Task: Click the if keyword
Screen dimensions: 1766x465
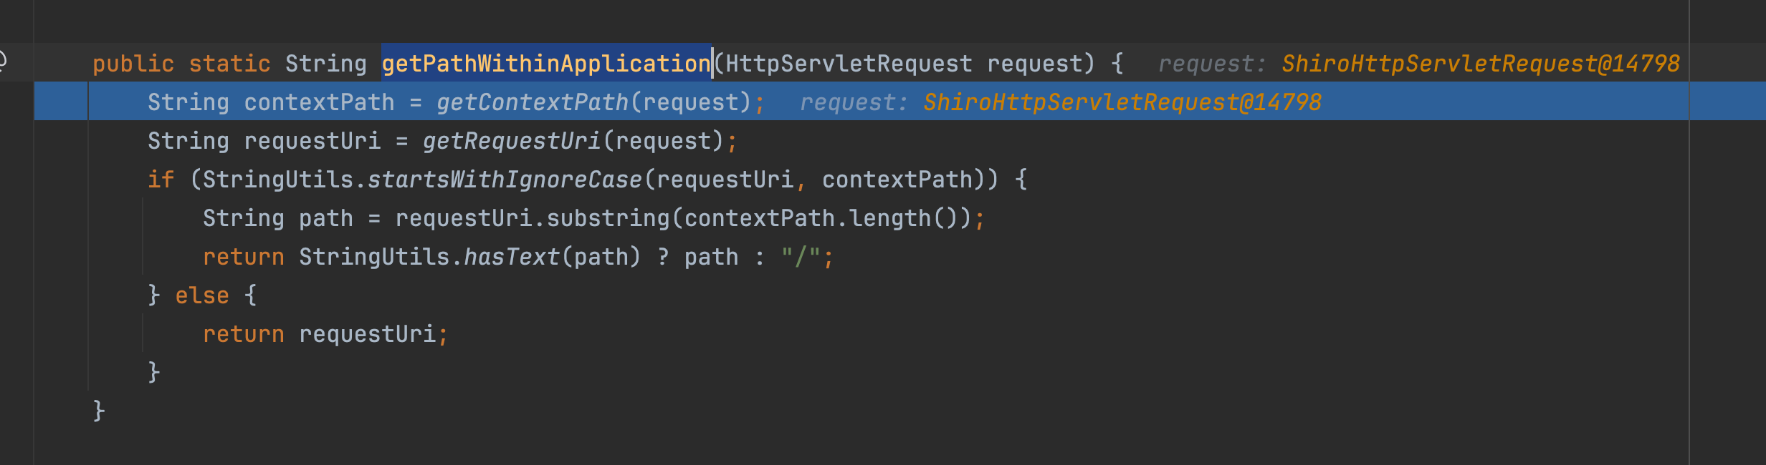Action: (161, 180)
